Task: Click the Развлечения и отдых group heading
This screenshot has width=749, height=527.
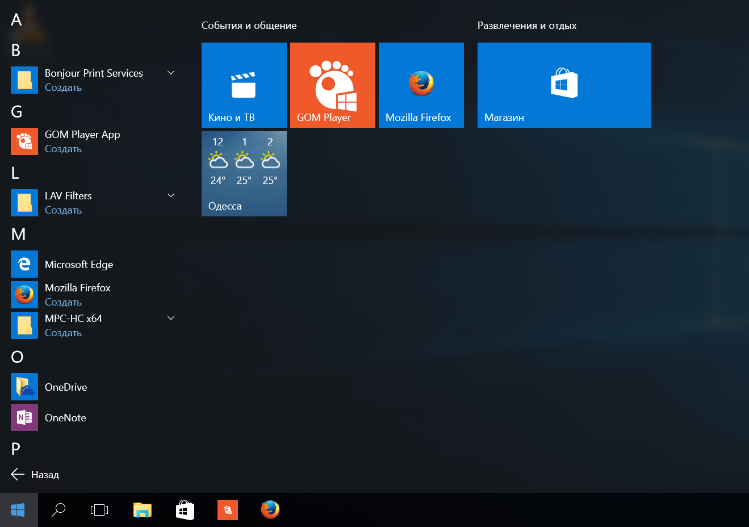Action: coord(527,26)
